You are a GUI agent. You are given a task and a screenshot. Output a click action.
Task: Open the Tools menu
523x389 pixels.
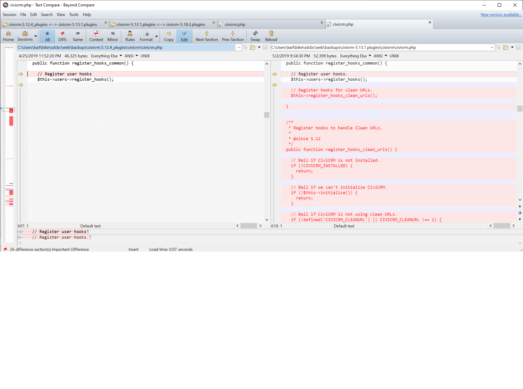point(74,15)
